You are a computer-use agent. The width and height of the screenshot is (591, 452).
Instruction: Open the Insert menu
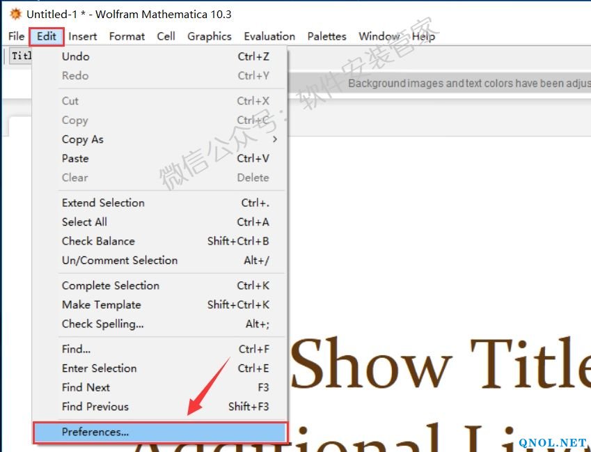coord(83,36)
